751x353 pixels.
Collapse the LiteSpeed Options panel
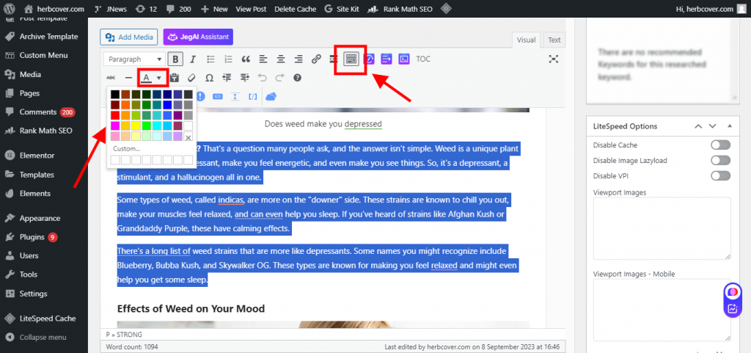point(730,126)
